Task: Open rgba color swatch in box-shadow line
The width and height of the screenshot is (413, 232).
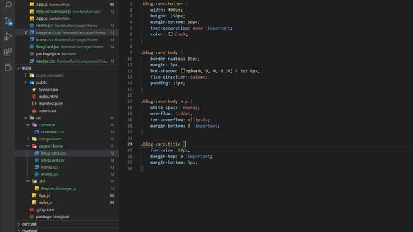Action: [183, 71]
